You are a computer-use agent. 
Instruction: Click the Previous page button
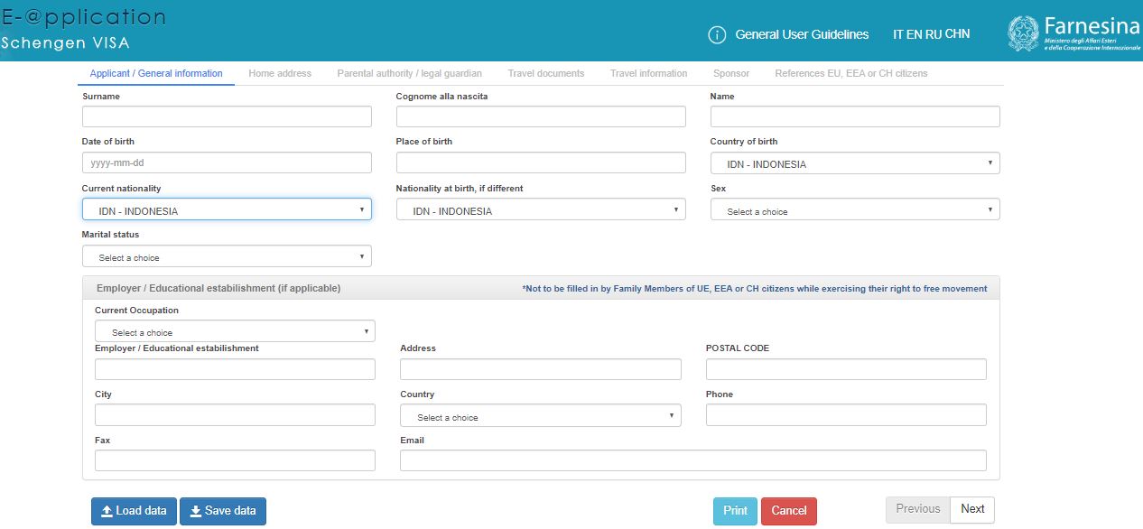pos(918,509)
